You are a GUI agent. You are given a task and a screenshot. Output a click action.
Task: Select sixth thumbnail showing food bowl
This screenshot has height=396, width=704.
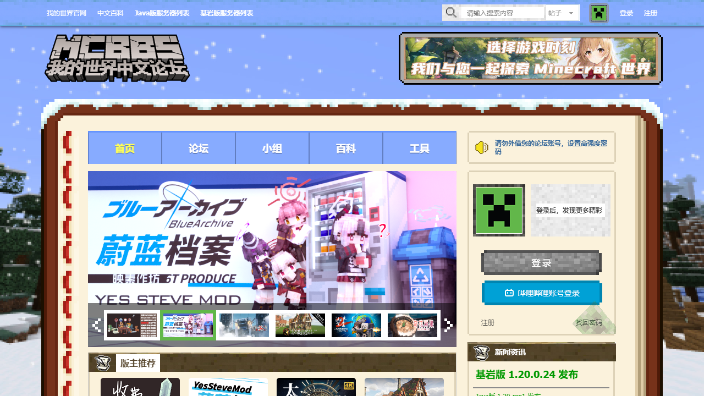pos(413,326)
